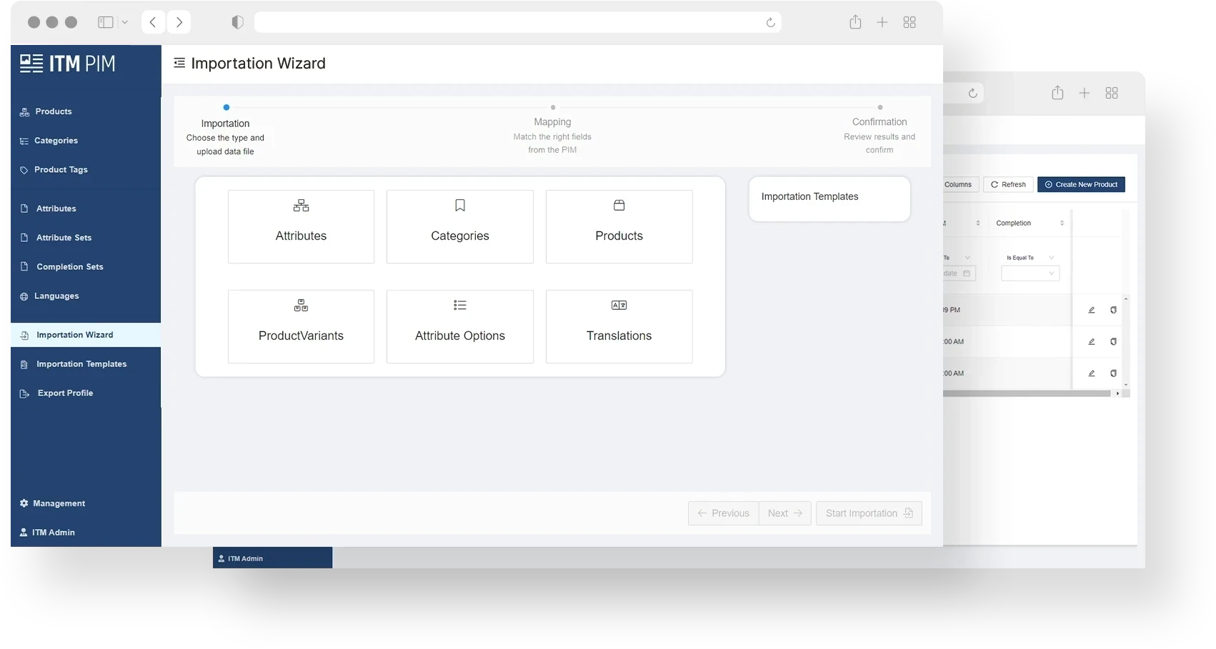Click the Importation Wizard header icon
This screenshot has height=649, width=1216.
179,63
